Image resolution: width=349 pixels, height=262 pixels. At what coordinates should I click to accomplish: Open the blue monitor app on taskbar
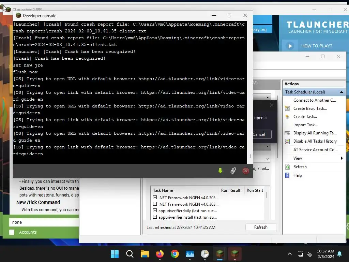[x=189, y=254]
